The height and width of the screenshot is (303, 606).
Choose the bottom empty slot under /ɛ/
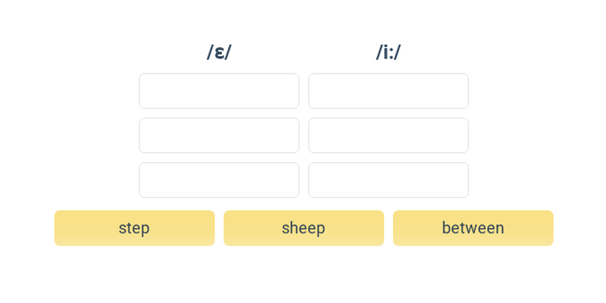(219, 180)
